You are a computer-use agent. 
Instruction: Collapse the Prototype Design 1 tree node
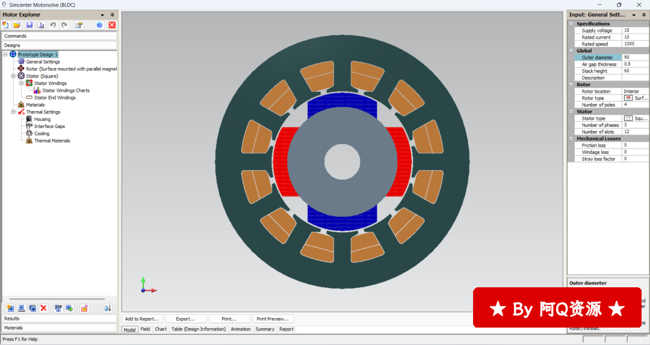(5, 55)
